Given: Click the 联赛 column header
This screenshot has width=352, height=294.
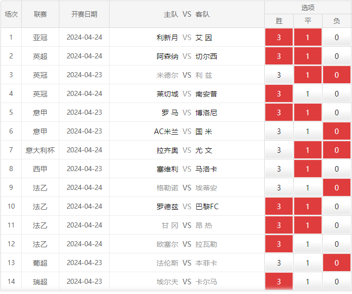Looking at the screenshot, I should 41,14.
